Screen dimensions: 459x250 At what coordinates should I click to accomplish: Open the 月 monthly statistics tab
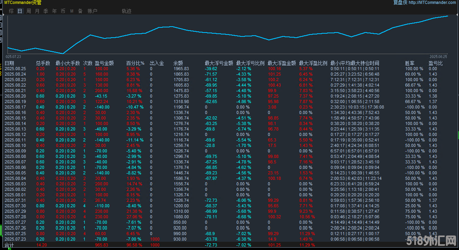click(37, 11)
